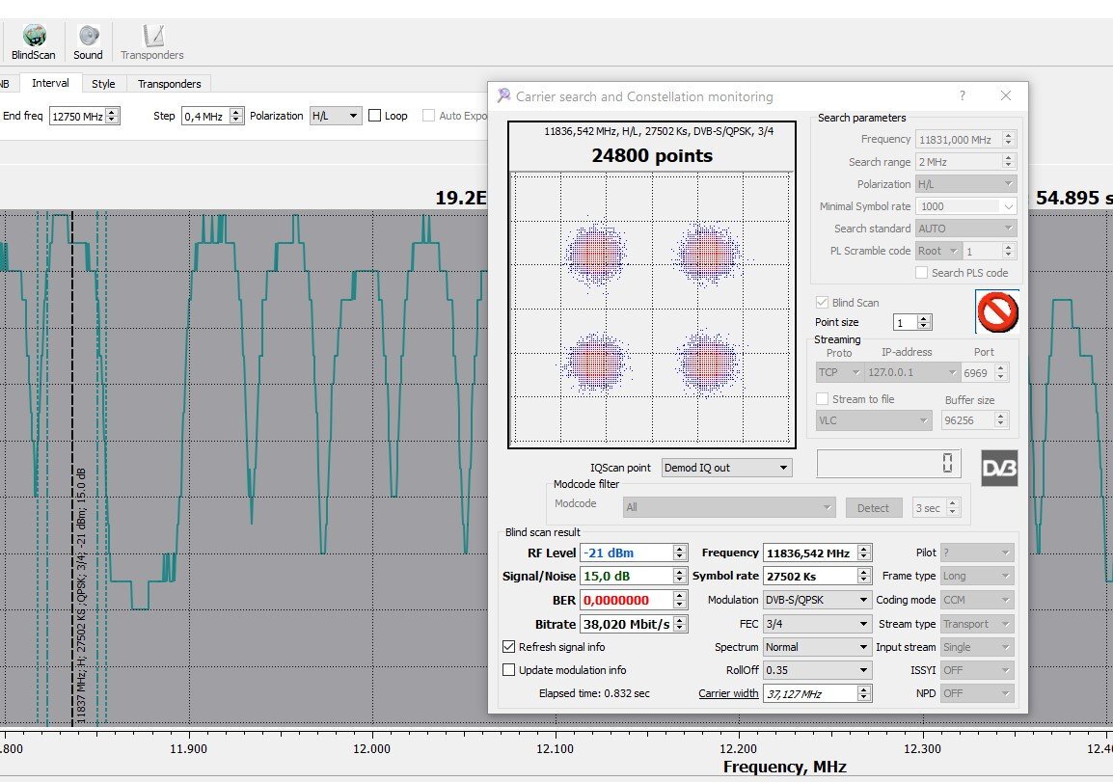Check Update modulation info box
Image resolution: width=1113 pixels, height=782 pixels.
pos(509,670)
